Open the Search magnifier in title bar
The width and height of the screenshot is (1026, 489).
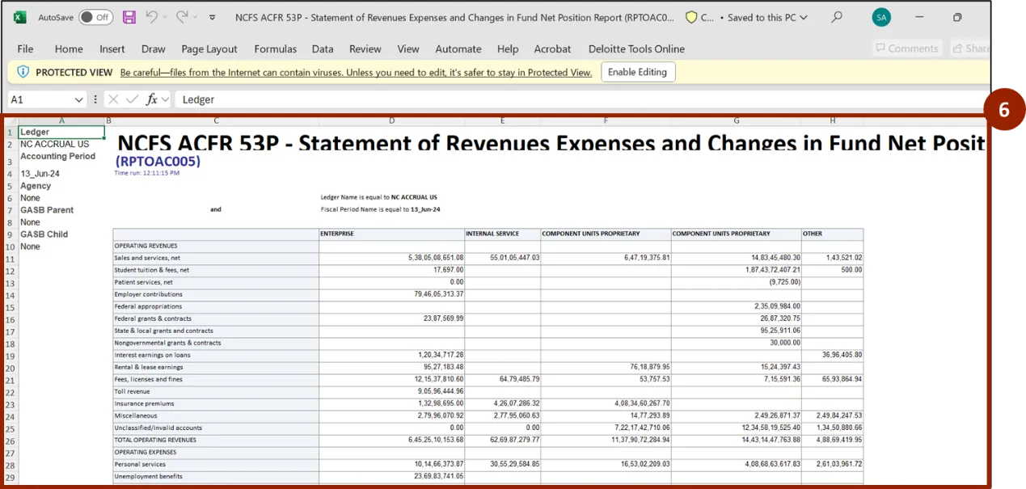point(837,17)
